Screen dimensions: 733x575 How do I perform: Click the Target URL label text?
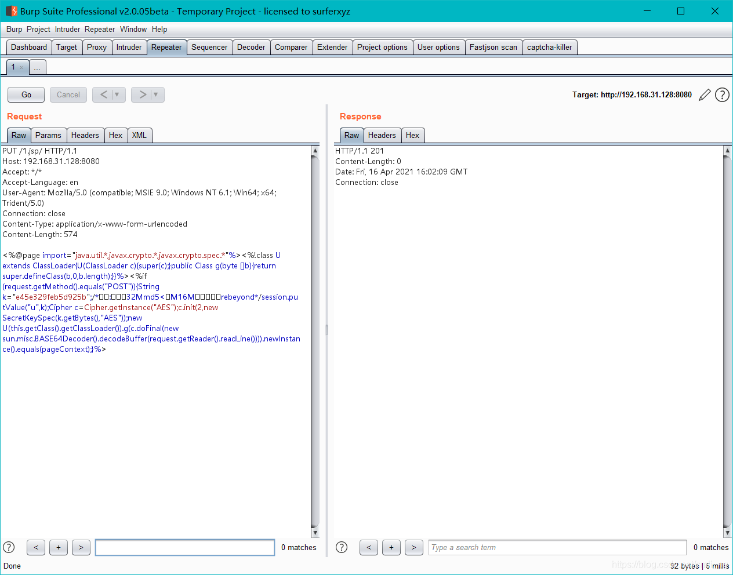click(x=632, y=94)
